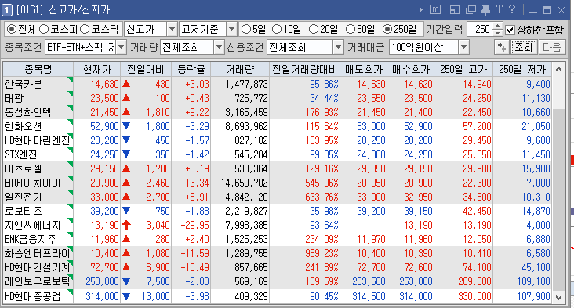The height and width of the screenshot is (308, 574).
Task: Select the 태광 stock row
Action: (x=277, y=98)
